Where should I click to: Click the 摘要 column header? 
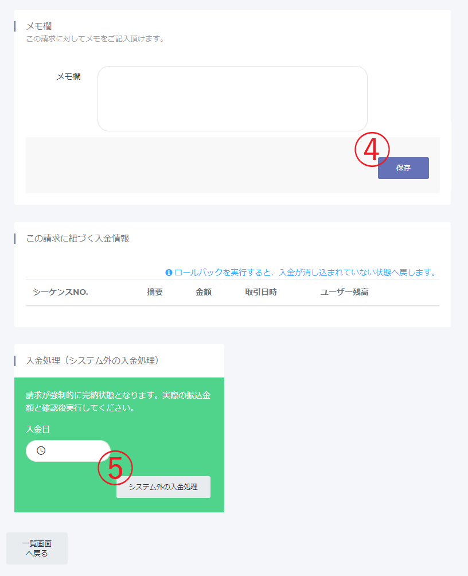click(x=155, y=292)
